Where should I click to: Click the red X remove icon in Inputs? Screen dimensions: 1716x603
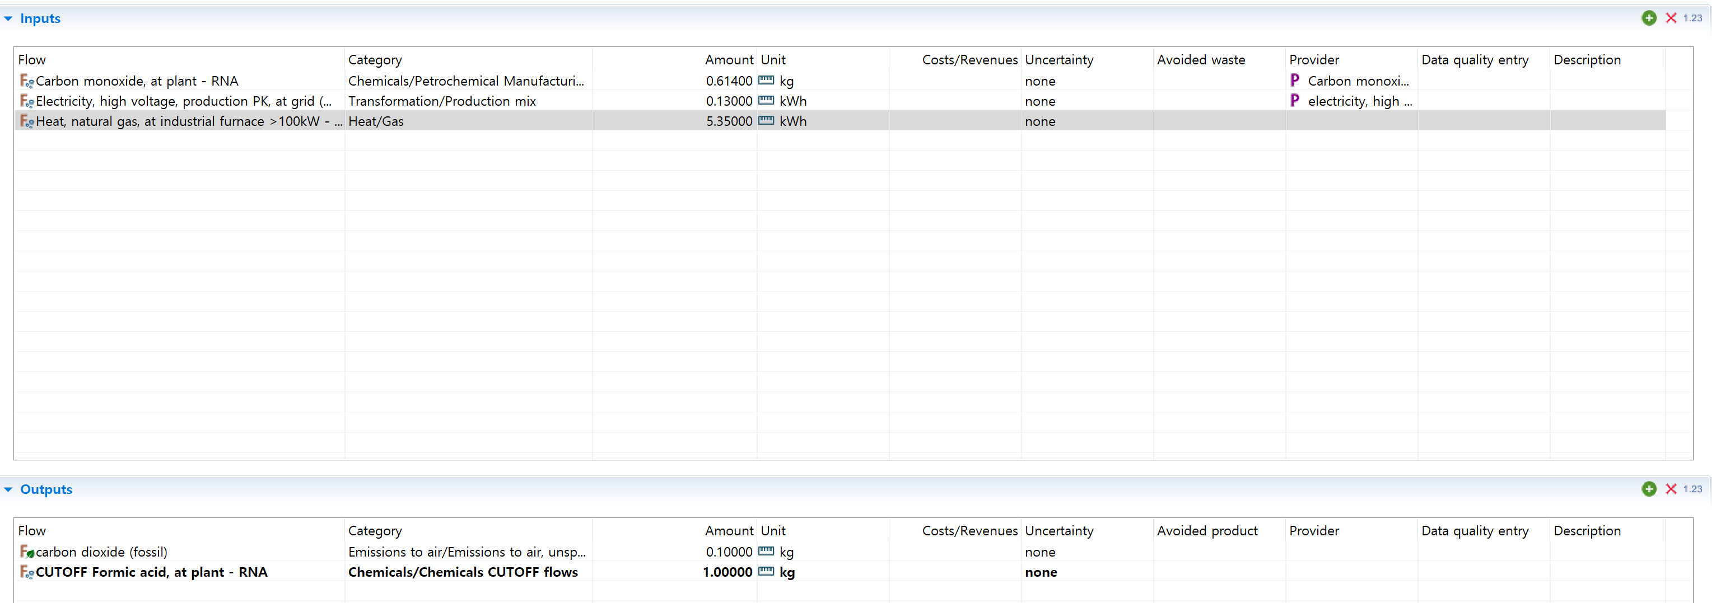pos(1671,18)
